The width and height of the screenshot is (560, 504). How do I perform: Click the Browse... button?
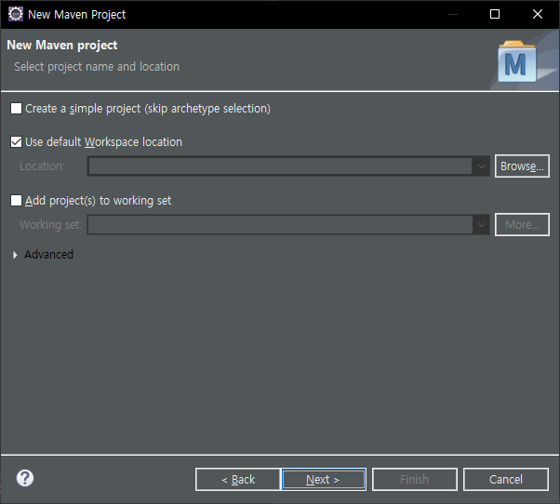pyautogui.click(x=522, y=166)
